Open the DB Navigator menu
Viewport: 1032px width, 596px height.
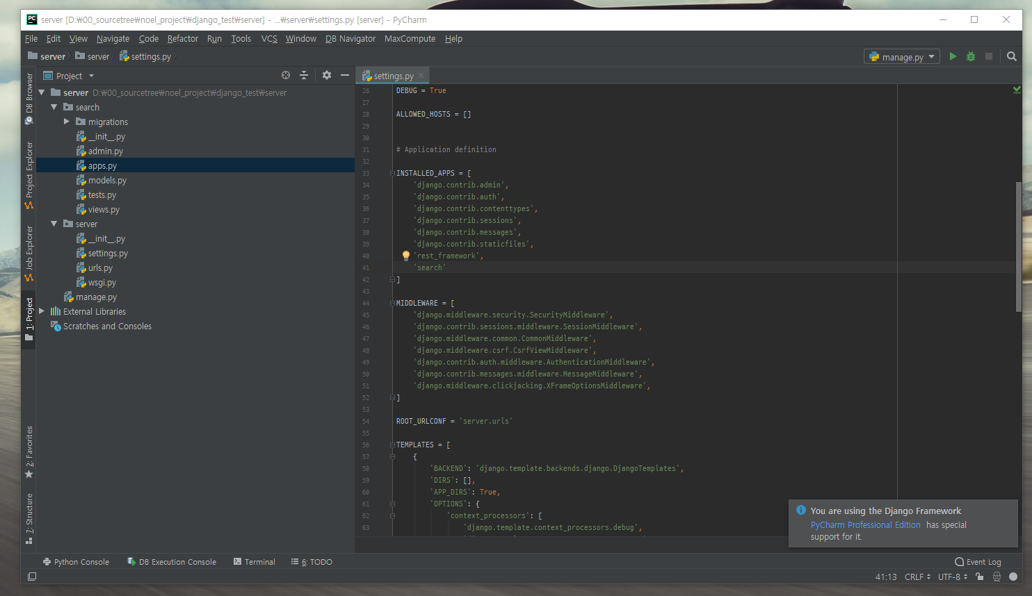(x=350, y=39)
